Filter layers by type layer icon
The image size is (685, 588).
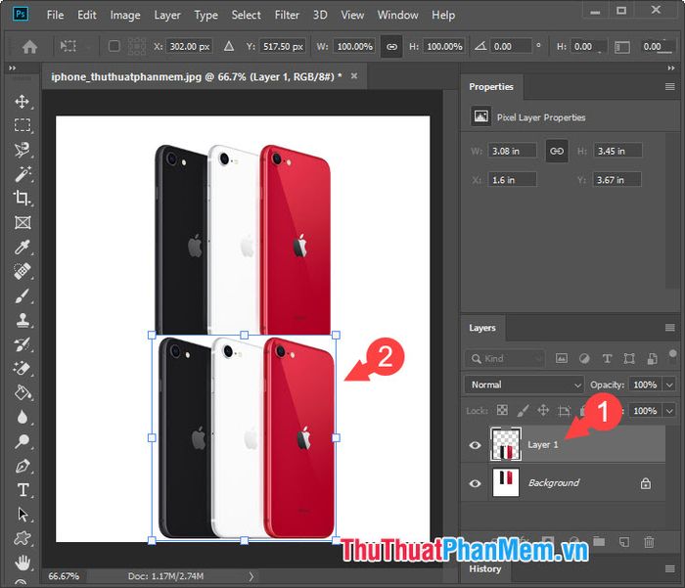tap(607, 359)
